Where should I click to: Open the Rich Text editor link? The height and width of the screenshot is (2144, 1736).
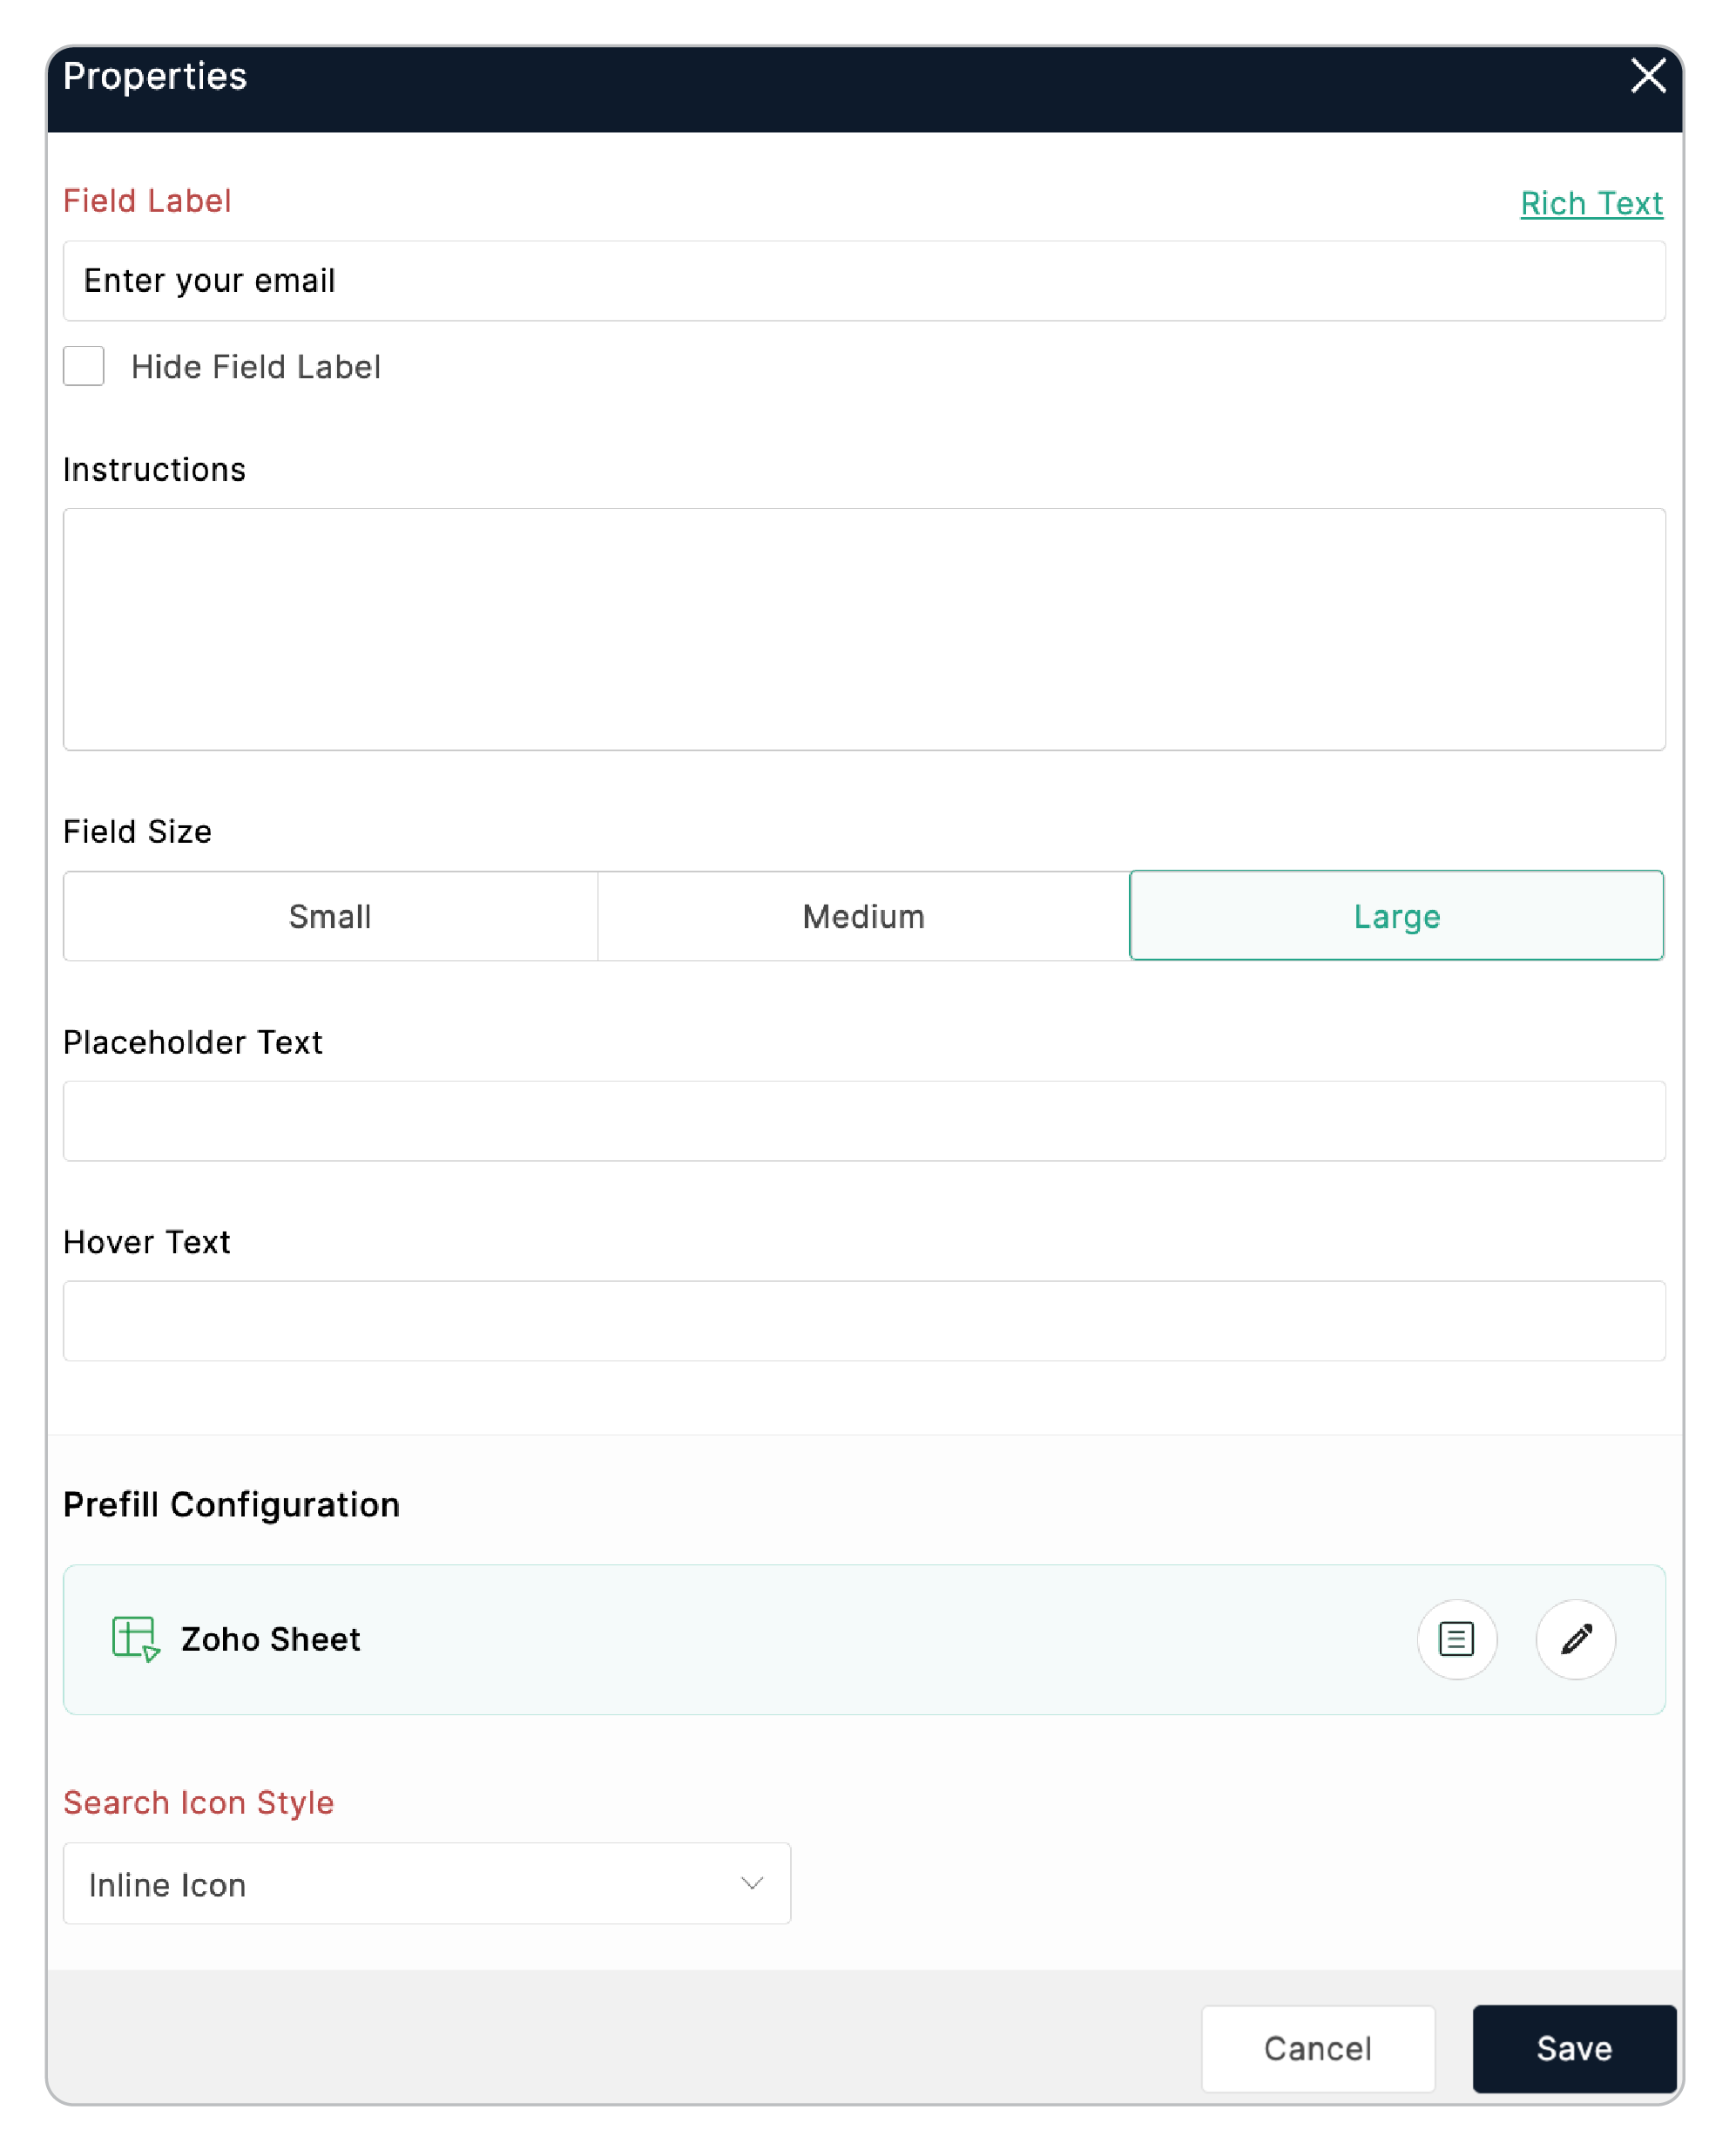[1591, 203]
